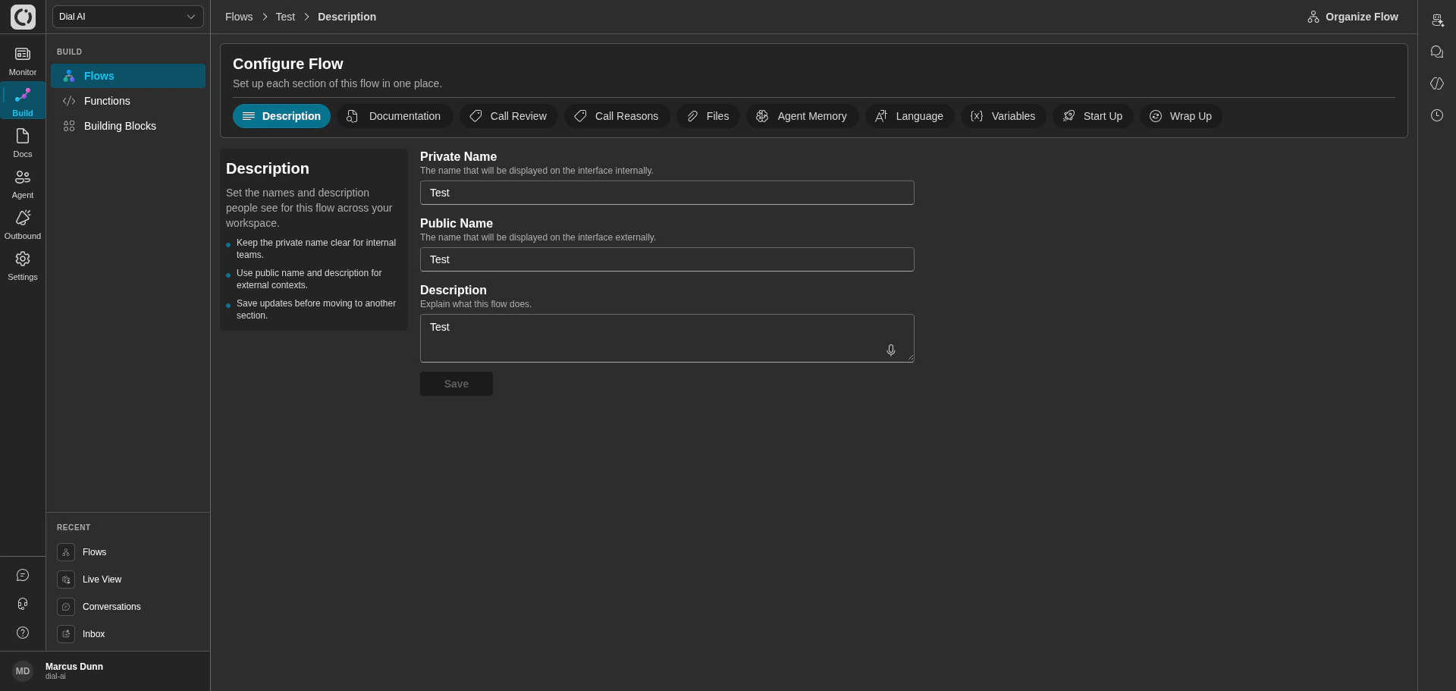Open the Docs section in the rail
Image resolution: width=1456 pixels, height=691 pixels.
[x=23, y=143]
